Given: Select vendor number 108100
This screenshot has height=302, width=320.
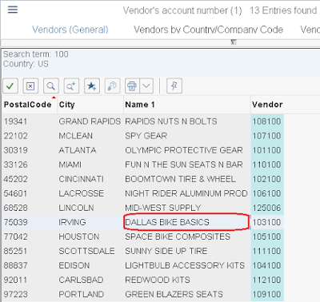Looking at the screenshot, I should click(267, 121).
